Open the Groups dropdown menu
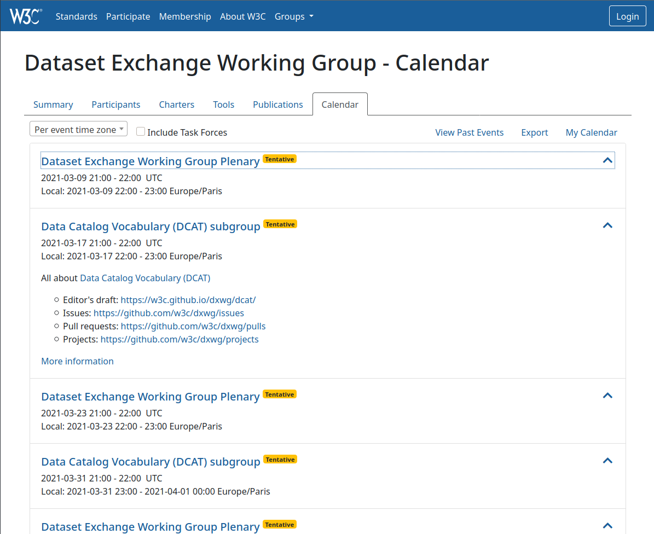 pyautogui.click(x=294, y=16)
